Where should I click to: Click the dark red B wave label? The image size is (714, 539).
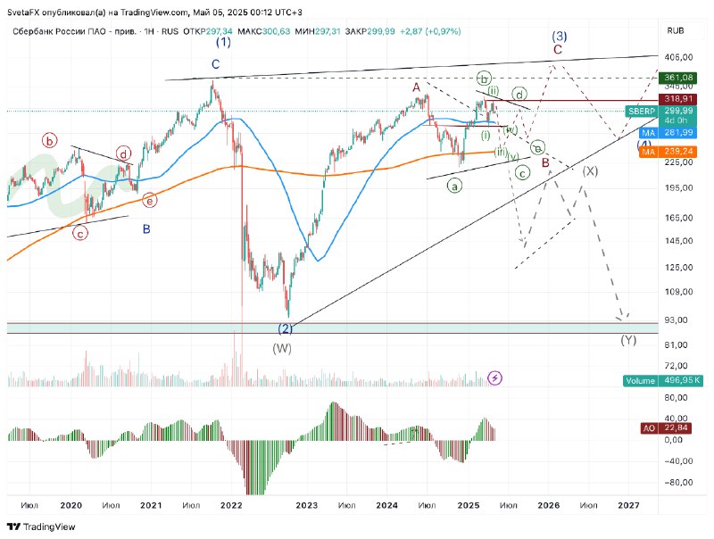pos(545,162)
